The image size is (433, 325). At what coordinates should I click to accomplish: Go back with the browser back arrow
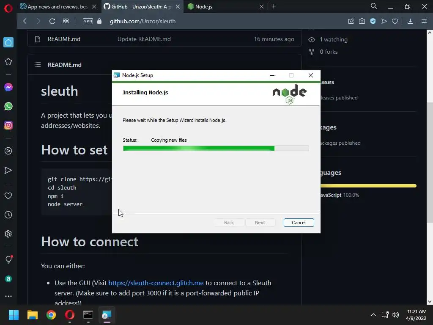click(25, 21)
